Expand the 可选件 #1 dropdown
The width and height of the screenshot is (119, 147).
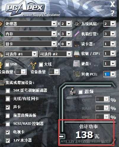34,54
